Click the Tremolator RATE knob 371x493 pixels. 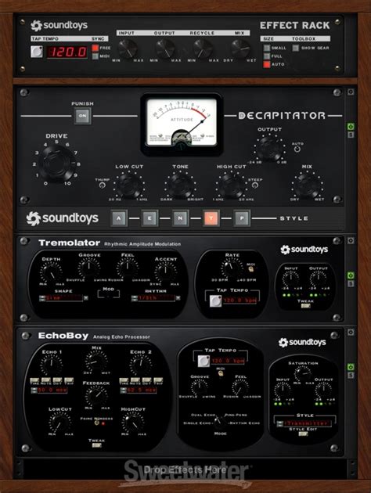[x=232, y=268]
